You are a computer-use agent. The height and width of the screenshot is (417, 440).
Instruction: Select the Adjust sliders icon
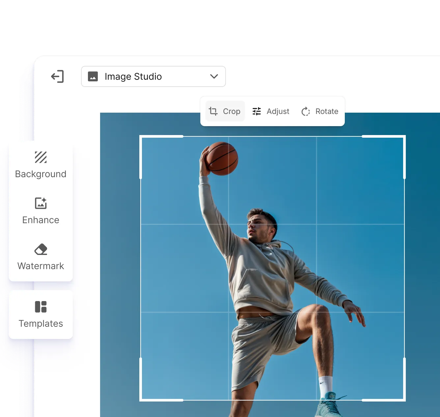click(257, 111)
